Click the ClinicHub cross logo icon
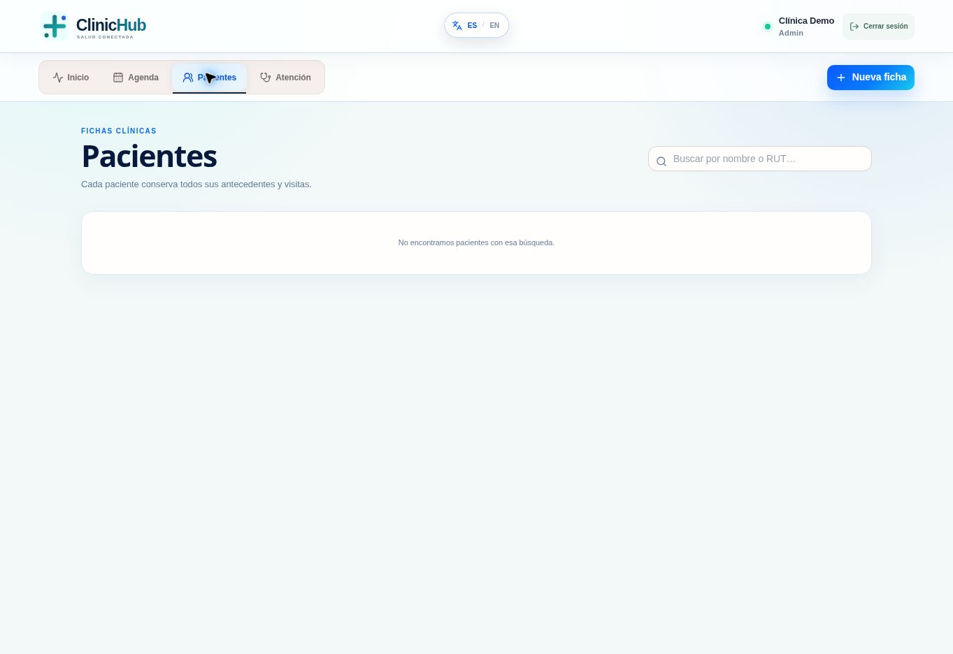 coord(55,26)
